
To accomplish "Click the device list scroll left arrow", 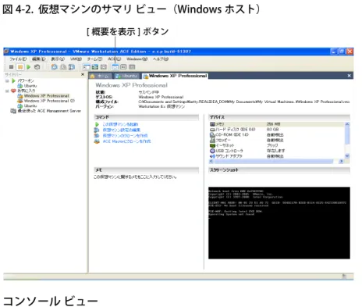I will (211, 162).
